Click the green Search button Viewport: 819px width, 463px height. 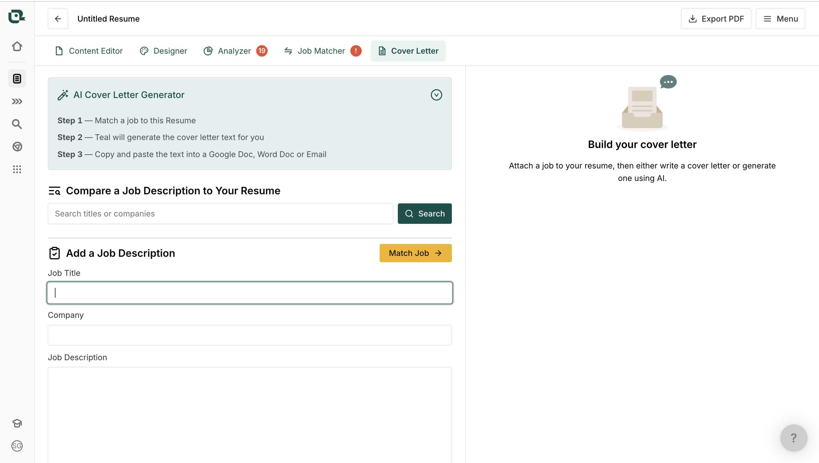[x=424, y=214]
